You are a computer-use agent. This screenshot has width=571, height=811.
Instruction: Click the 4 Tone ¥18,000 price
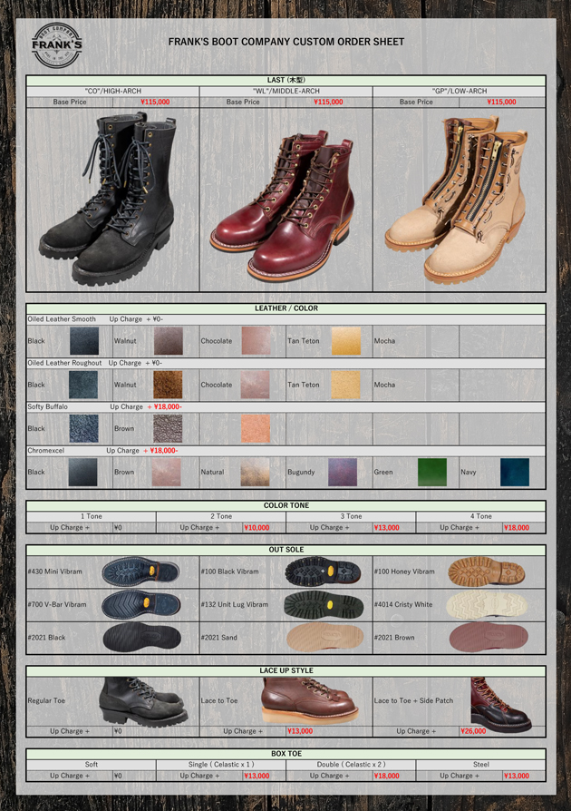coord(516,527)
